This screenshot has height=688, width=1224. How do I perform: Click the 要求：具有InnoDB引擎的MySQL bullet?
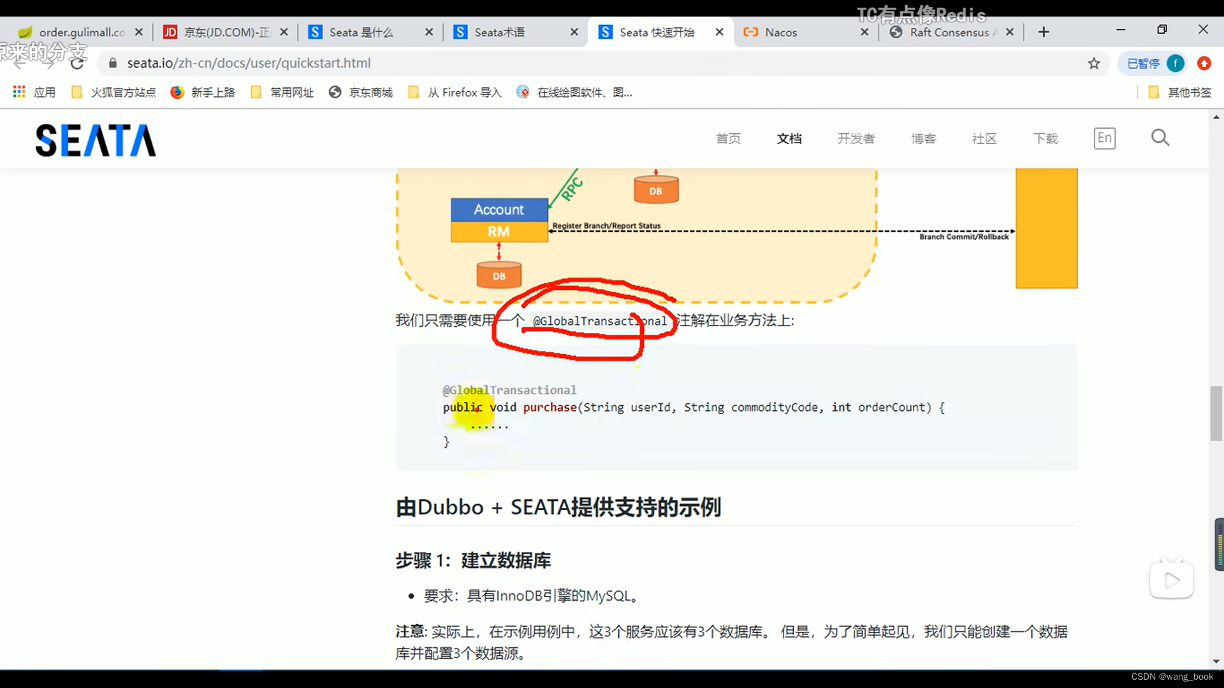pos(531,596)
